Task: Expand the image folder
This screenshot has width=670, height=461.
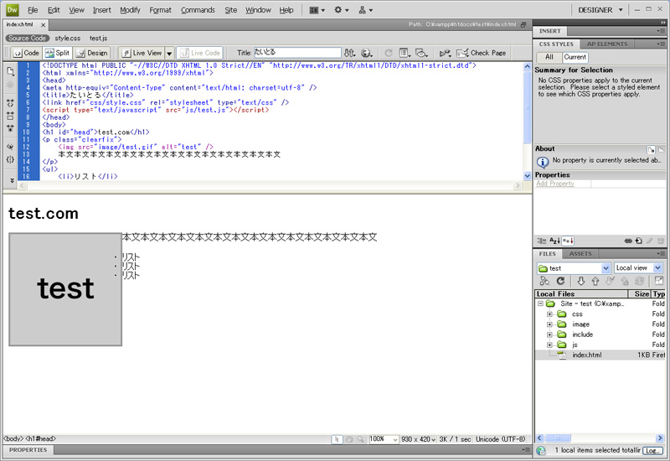Action: [549, 324]
